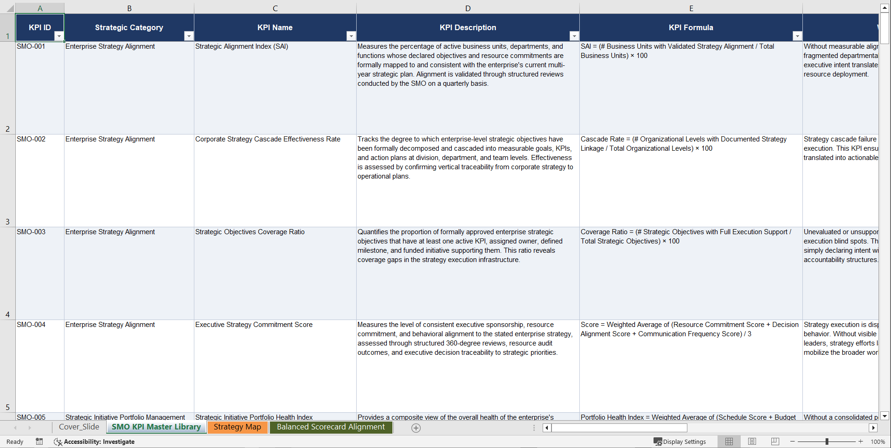Click the vertical scrollbar thumb
Viewport: 891px width, 448px height.
pyautogui.click(x=885, y=28)
